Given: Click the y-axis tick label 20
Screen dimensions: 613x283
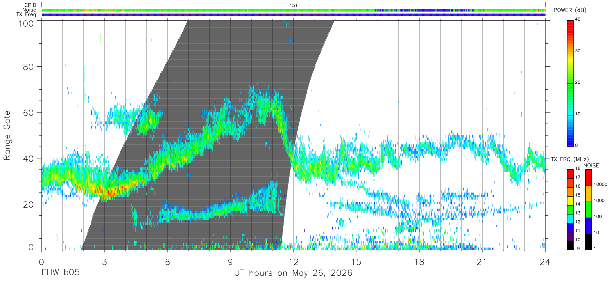Looking at the screenshot, I should pos(29,204).
